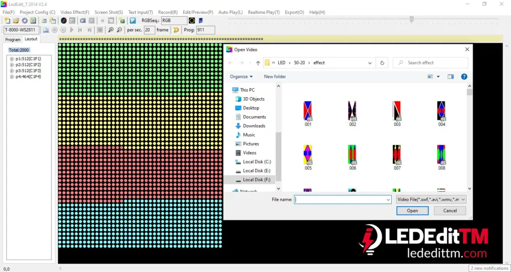Click the New project icon in toolbar
Viewport: 511px width, 272px height.
[x=7, y=20]
